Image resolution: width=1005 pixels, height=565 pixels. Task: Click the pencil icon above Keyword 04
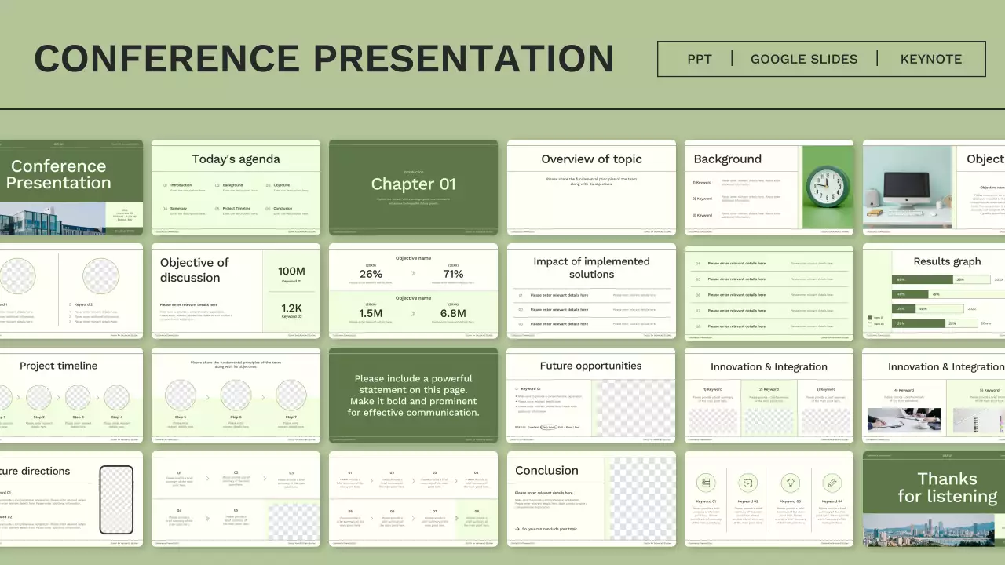click(832, 483)
